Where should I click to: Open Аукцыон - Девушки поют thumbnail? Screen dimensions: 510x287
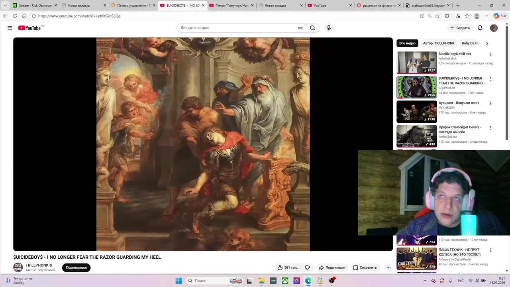(x=416, y=112)
